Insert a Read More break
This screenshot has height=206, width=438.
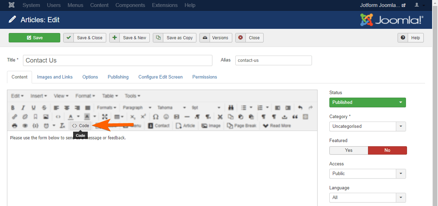coord(277,125)
